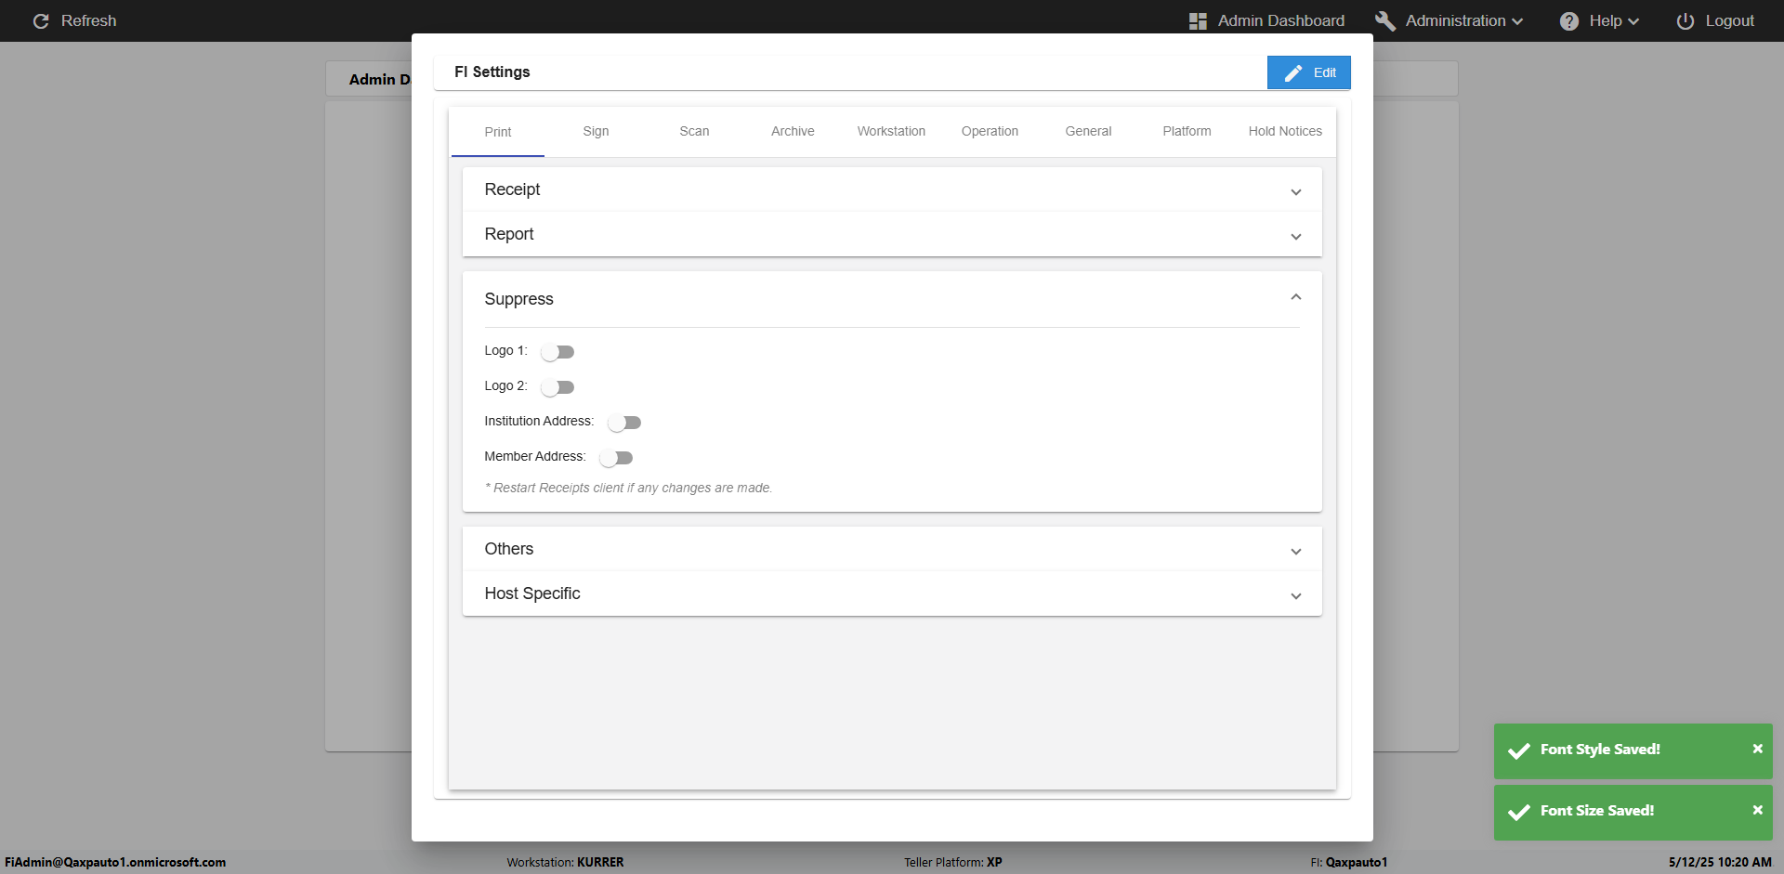Click the Help question mark icon
1784x874 pixels.
click(x=1569, y=21)
